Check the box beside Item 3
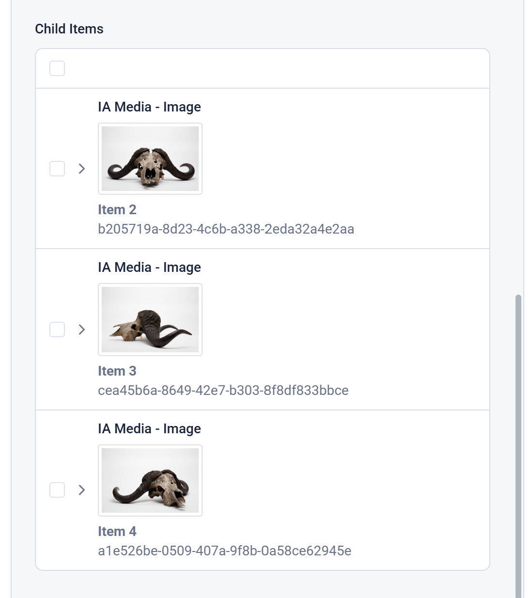531x598 pixels. click(57, 330)
